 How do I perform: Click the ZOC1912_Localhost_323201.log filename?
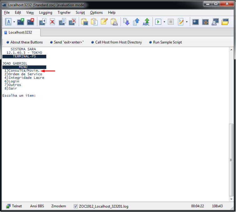104,206
